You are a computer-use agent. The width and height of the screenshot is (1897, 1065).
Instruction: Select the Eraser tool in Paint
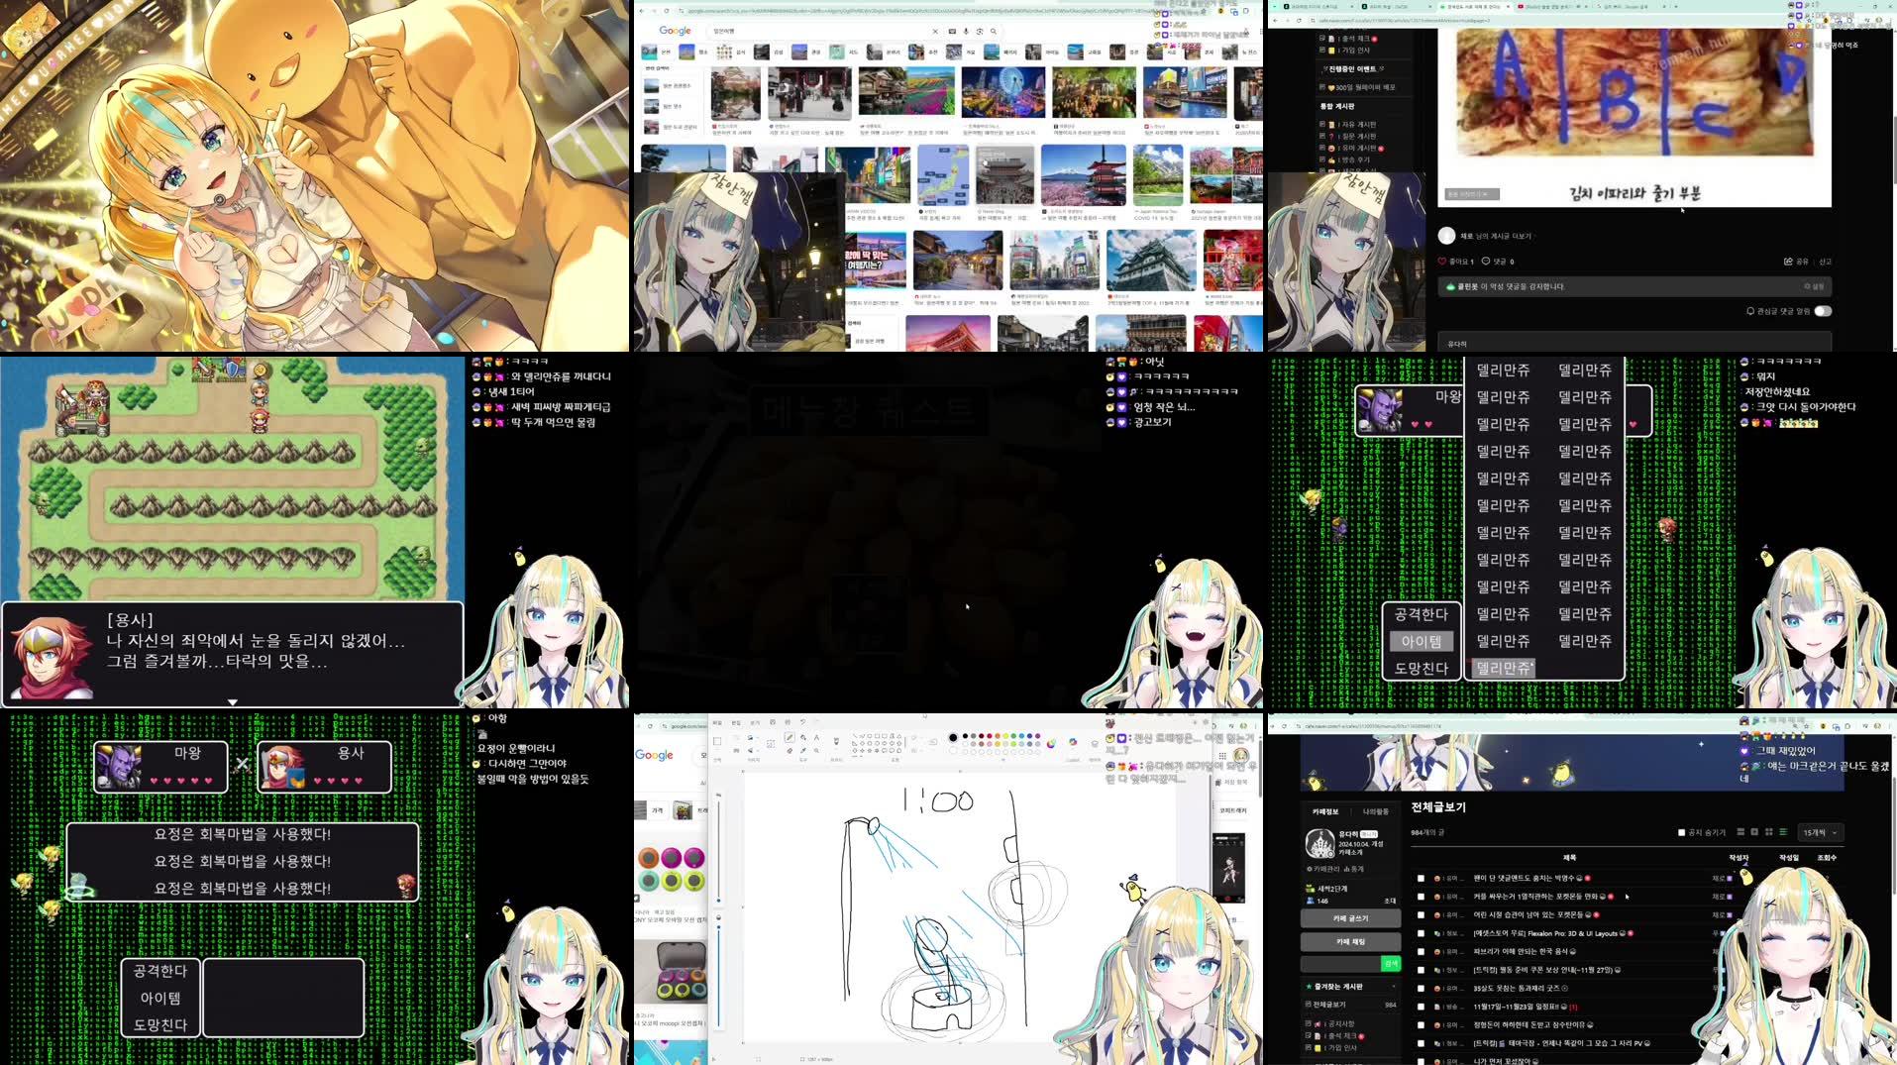(x=790, y=750)
